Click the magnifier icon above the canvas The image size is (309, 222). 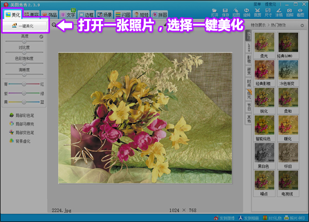pos(54,25)
